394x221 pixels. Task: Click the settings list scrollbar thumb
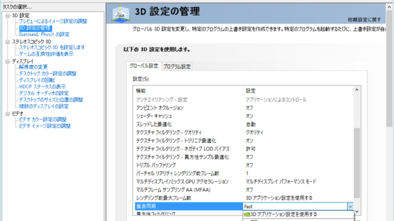(357, 163)
